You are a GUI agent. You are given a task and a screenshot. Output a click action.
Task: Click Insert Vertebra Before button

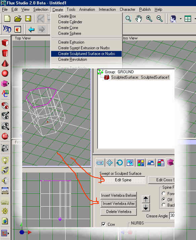tap(119, 195)
